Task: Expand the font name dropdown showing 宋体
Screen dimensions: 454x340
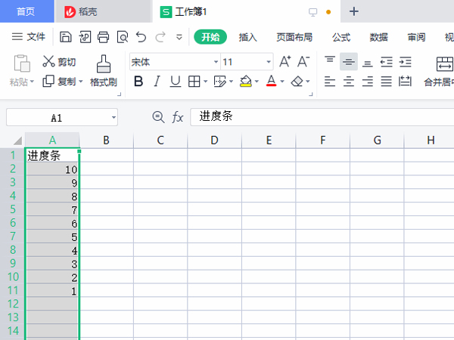Action: [216, 62]
